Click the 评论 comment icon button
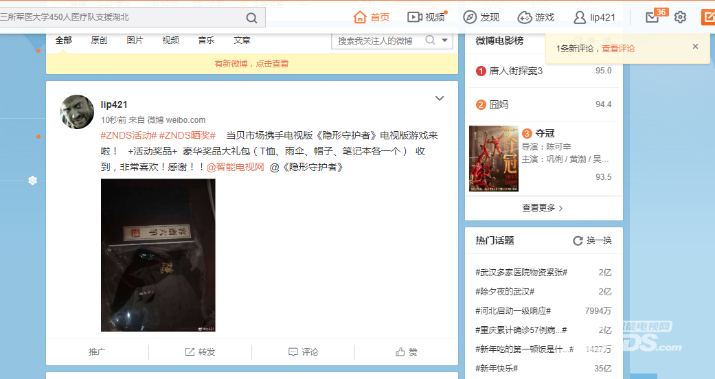The image size is (715, 379). coord(303,352)
